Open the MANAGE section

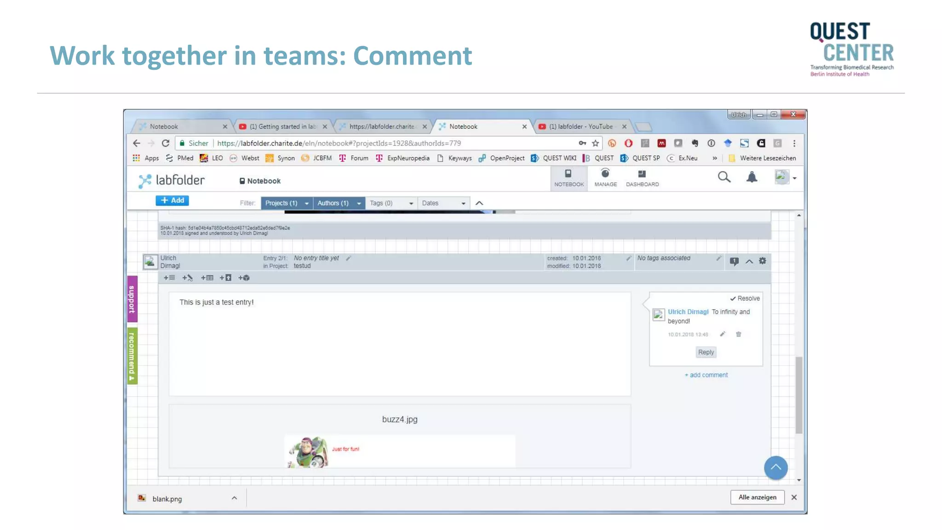605,178
